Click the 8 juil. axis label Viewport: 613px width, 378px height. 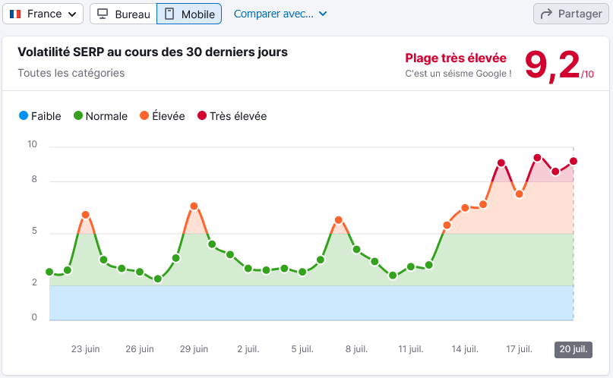356,349
